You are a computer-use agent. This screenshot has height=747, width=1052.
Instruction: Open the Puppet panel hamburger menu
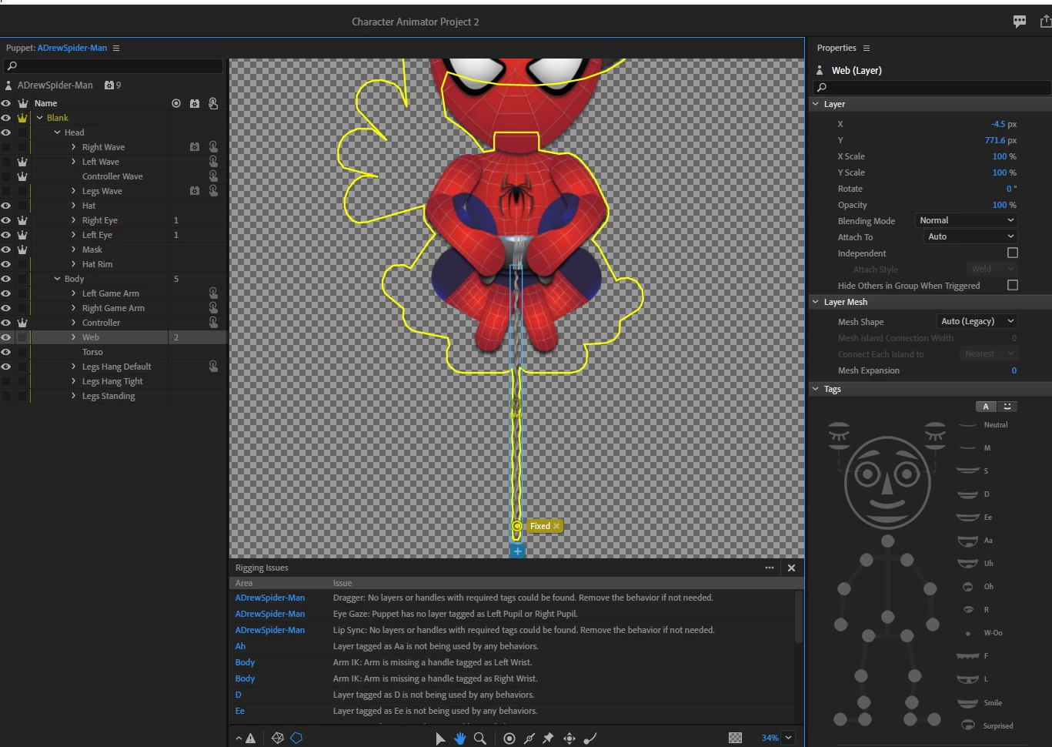point(116,48)
